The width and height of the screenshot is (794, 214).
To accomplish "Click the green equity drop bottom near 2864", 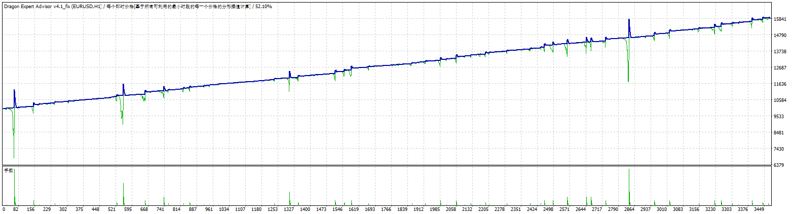I will coord(628,80).
